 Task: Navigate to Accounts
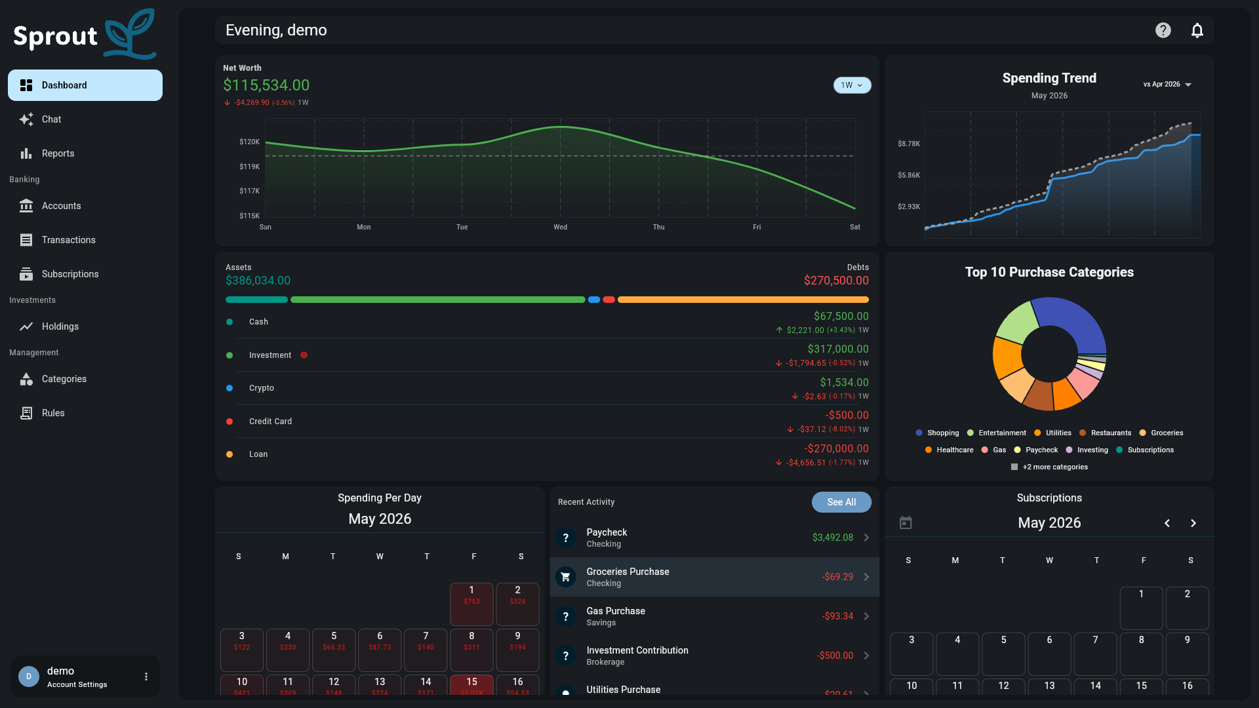(85, 206)
